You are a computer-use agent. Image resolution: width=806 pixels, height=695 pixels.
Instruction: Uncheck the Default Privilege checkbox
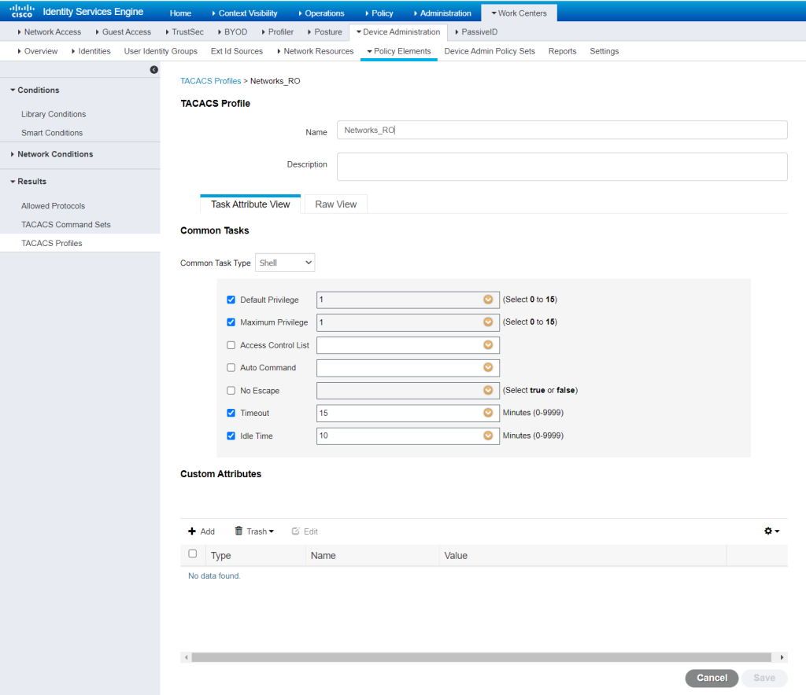point(231,300)
